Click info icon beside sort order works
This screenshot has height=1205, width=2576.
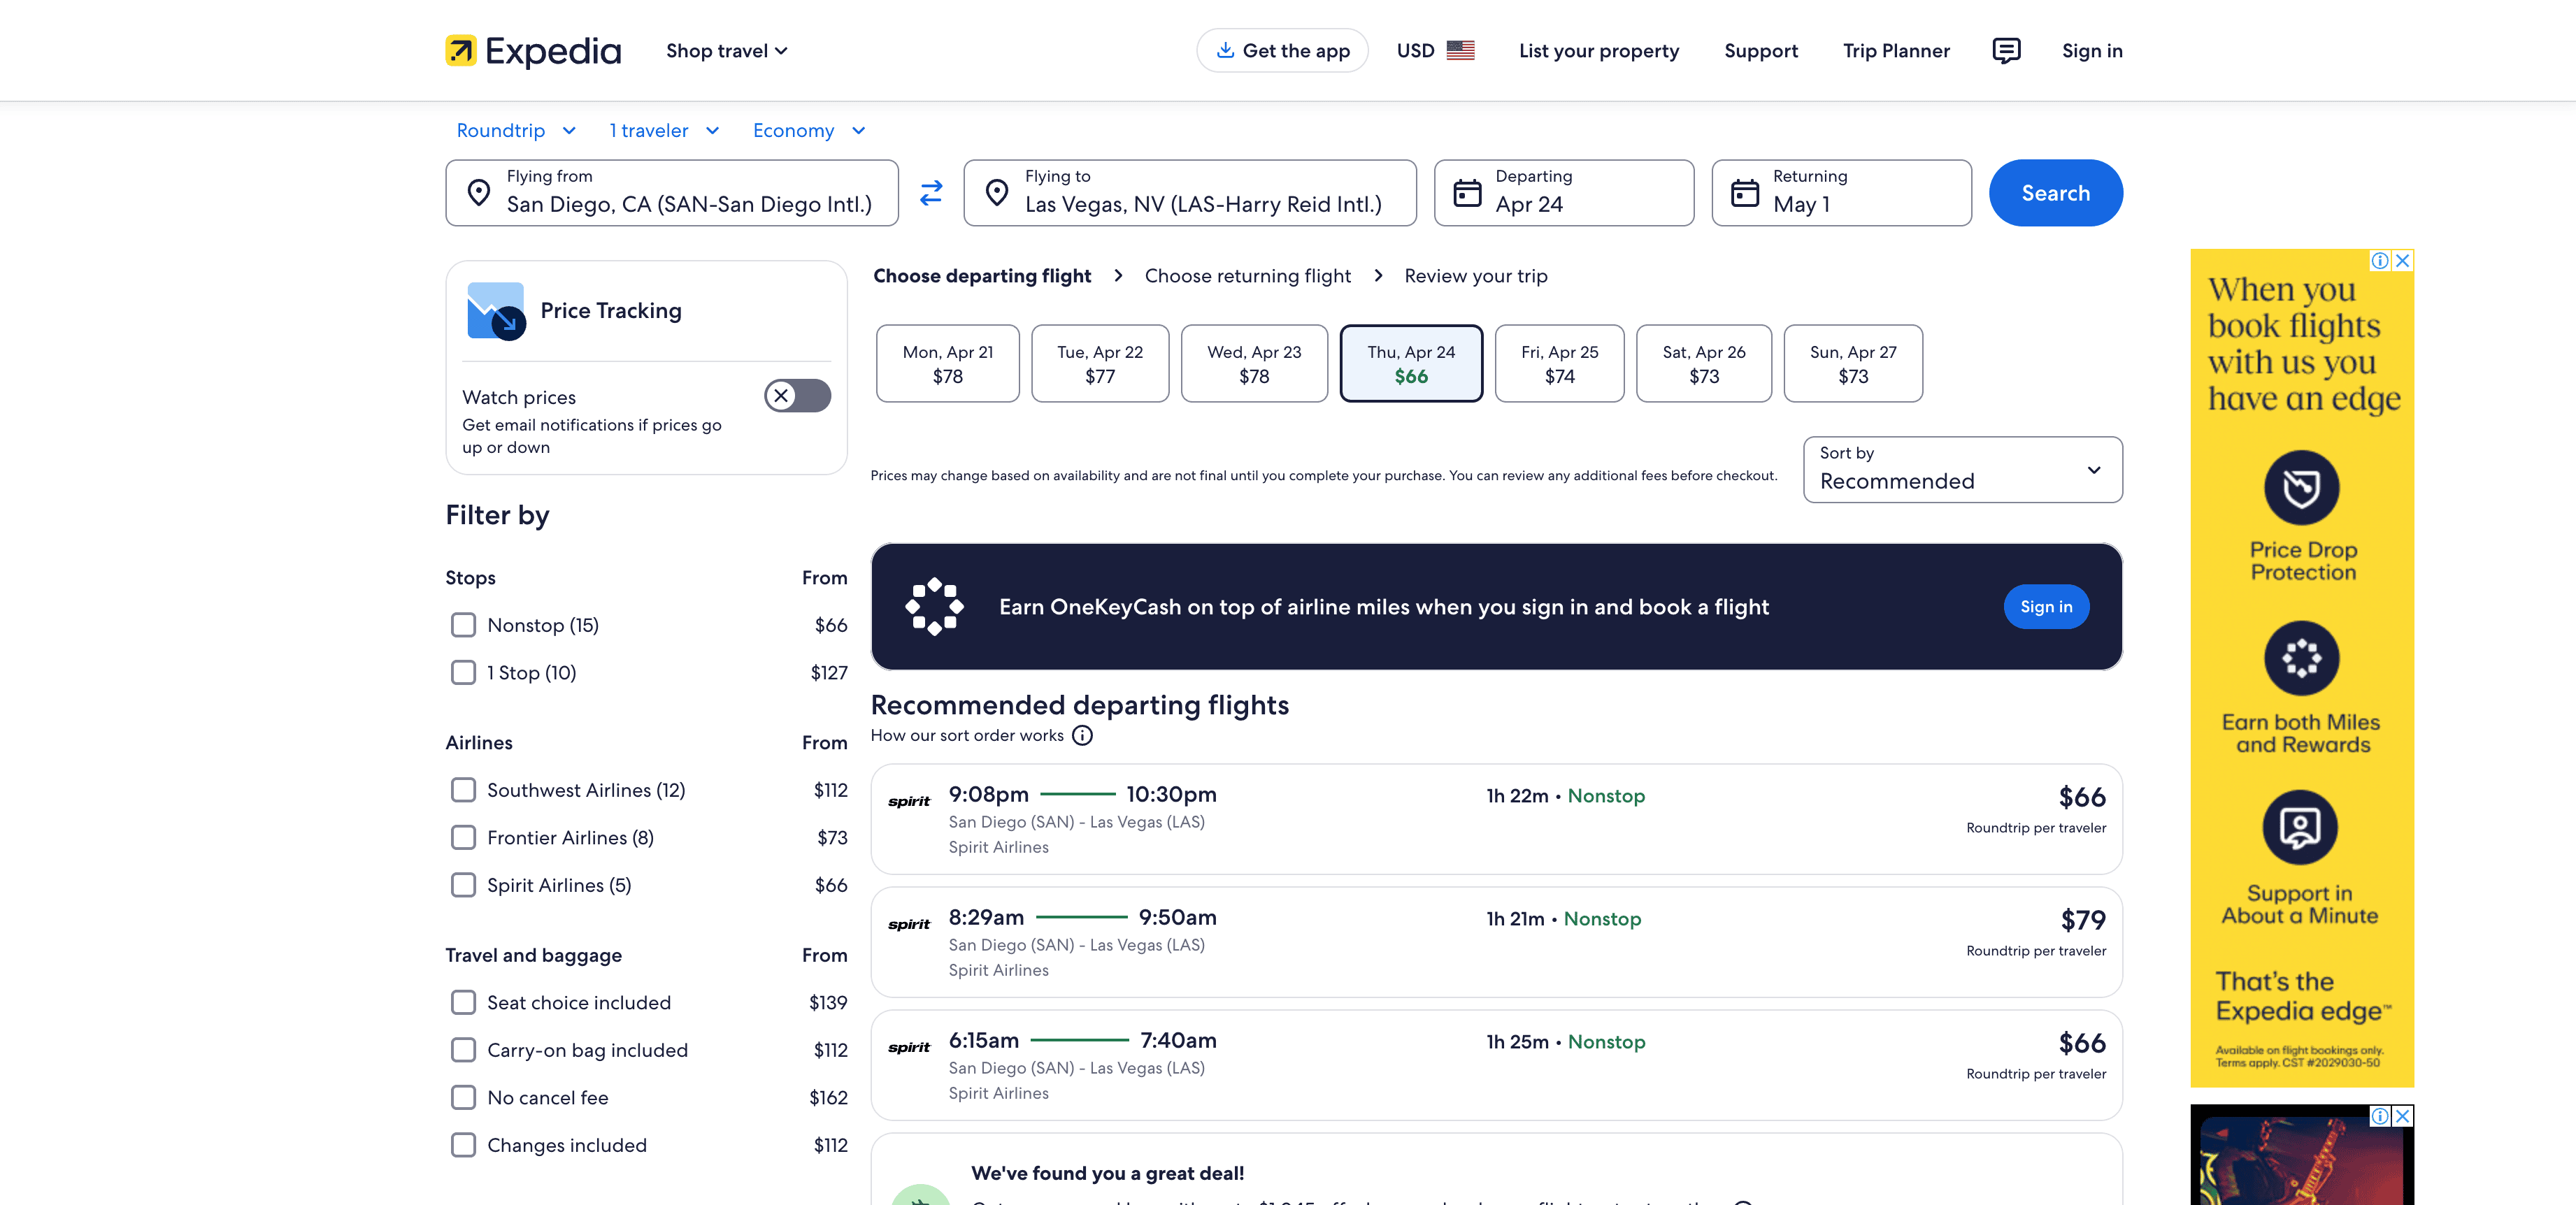1082,736
